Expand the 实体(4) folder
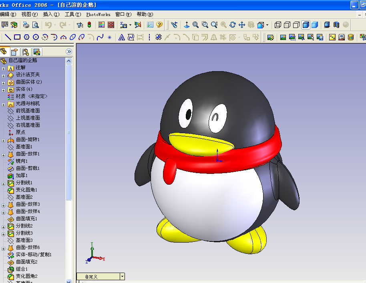 point(3,90)
